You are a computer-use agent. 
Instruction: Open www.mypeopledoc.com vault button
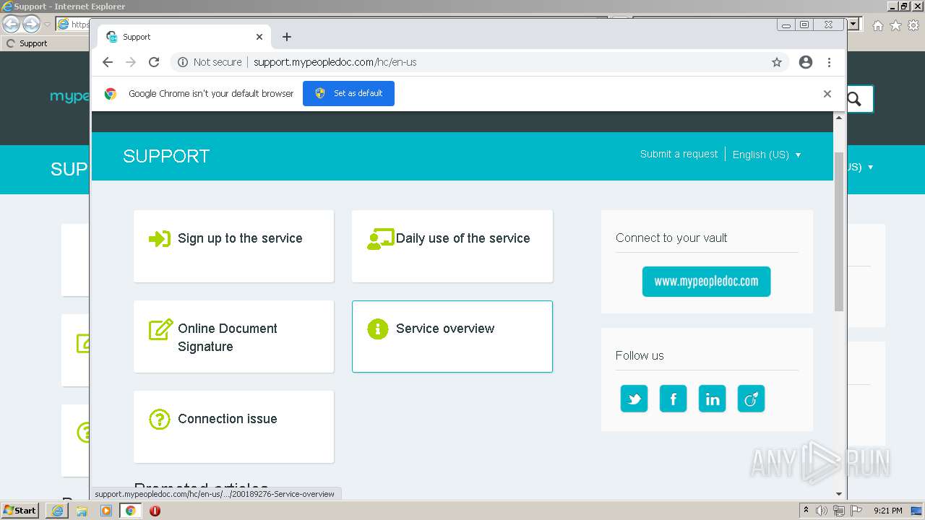(706, 282)
